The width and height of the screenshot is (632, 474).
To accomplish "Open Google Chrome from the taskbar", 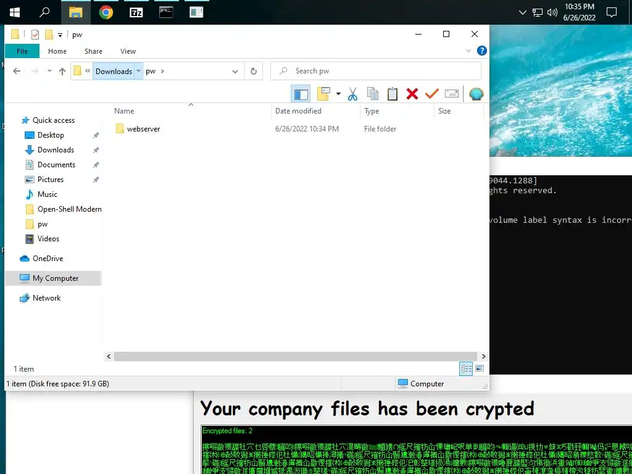I will pos(106,12).
